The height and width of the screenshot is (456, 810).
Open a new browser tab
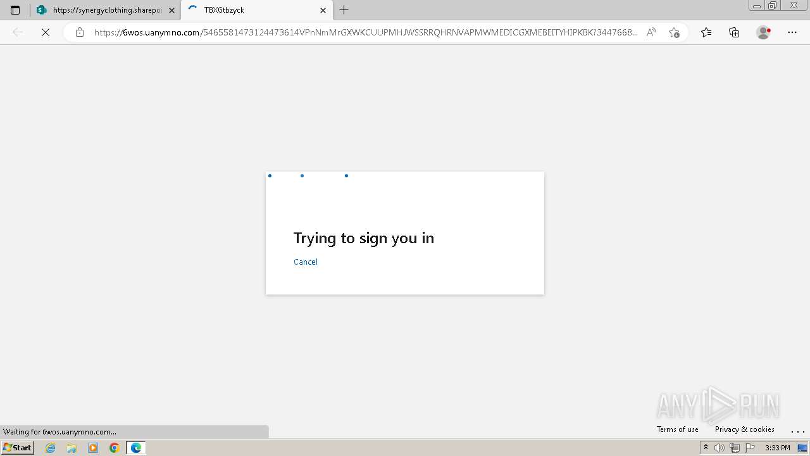pos(344,10)
